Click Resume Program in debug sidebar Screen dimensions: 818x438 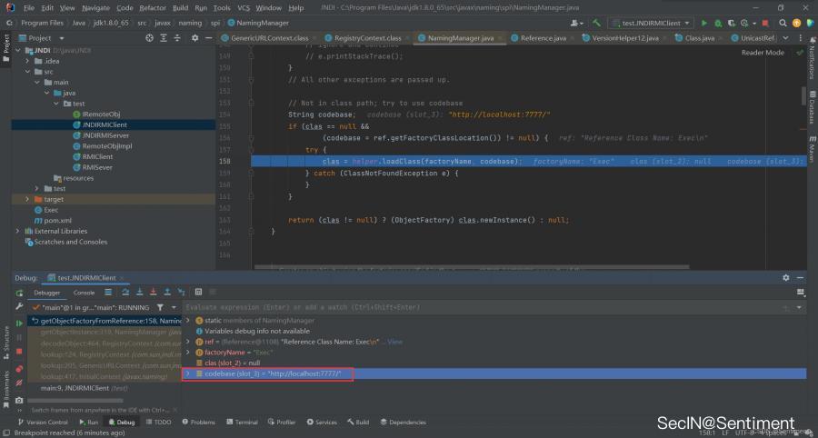coord(19,323)
